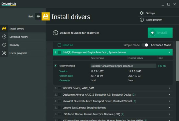Click the Current driver column header
Viewport: 179px width, 121px height.
[x=136, y=58]
